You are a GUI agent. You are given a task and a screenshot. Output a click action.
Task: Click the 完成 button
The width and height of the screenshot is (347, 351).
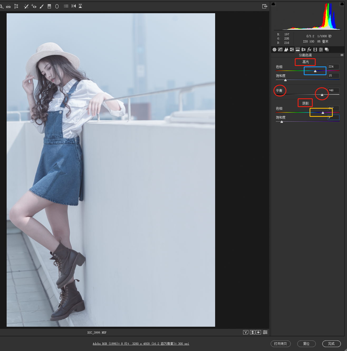(x=331, y=344)
